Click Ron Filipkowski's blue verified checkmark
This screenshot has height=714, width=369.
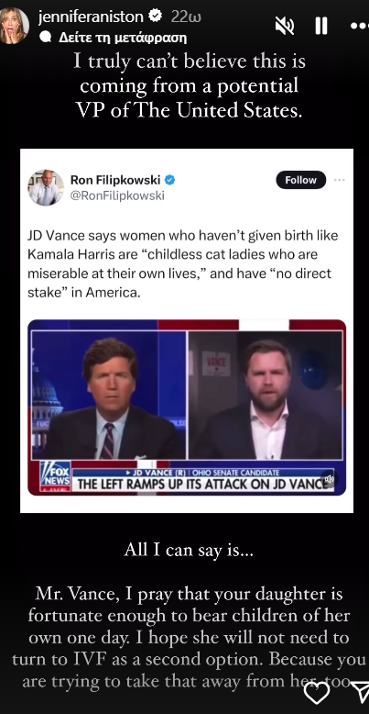pyautogui.click(x=170, y=180)
